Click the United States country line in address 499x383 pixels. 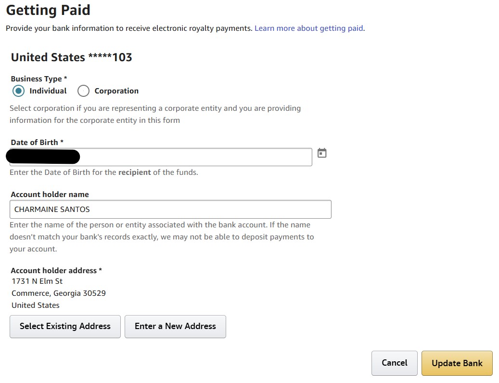click(x=36, y=305)
